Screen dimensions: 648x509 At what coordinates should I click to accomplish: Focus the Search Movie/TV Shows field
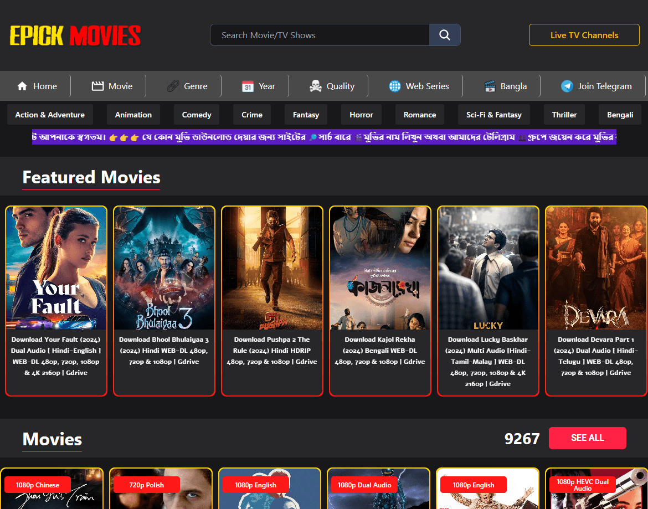point(320,35)
